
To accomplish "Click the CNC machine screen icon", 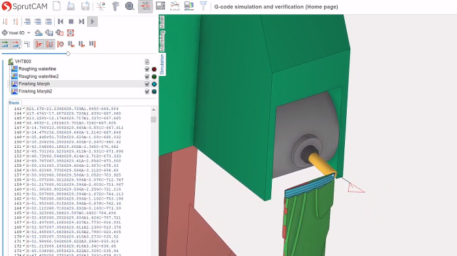I will pyautogui.click(x=160, y=6).
